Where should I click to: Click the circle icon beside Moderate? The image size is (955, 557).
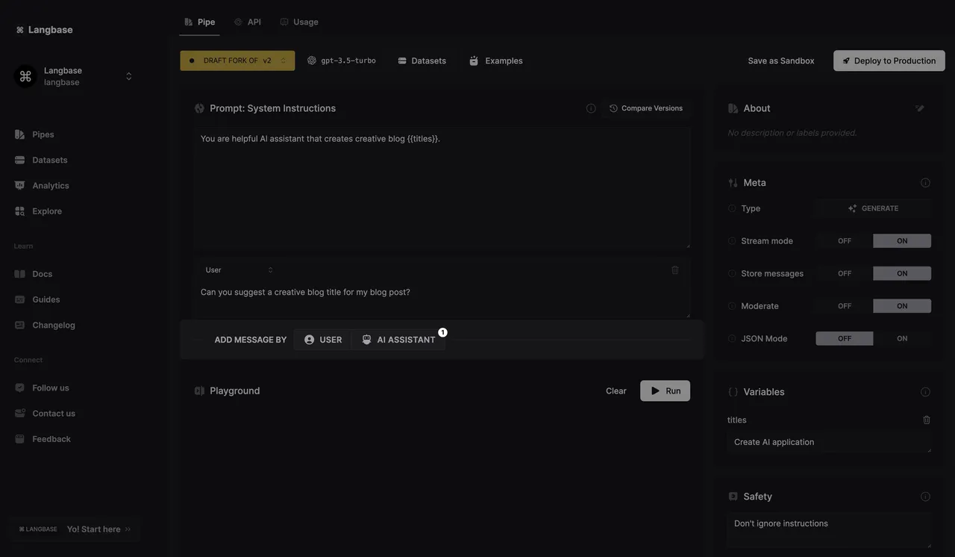(732, 306)
